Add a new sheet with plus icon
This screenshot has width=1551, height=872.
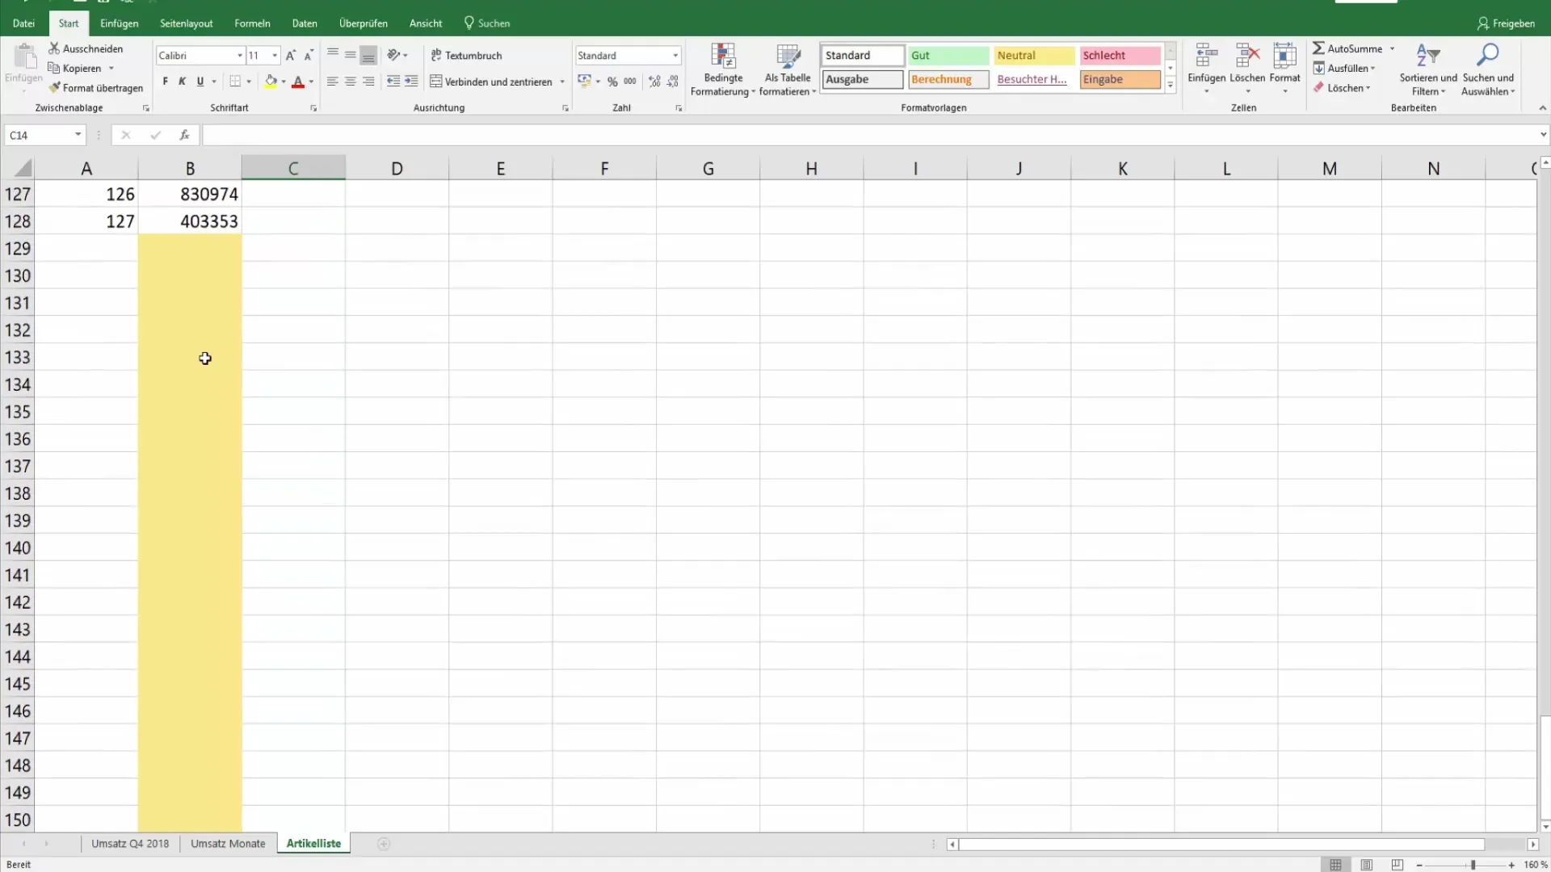[x=384, y=844]
